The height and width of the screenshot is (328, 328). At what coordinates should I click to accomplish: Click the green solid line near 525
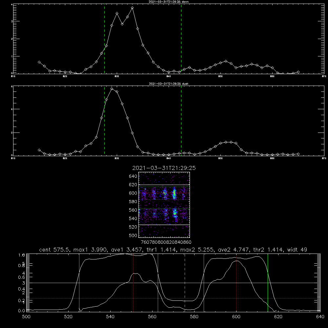(x=79, y=283)
